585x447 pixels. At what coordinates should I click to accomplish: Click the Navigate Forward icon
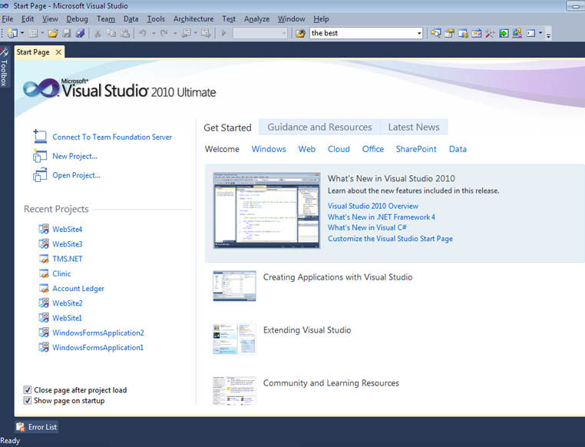(x=206, y=33)
